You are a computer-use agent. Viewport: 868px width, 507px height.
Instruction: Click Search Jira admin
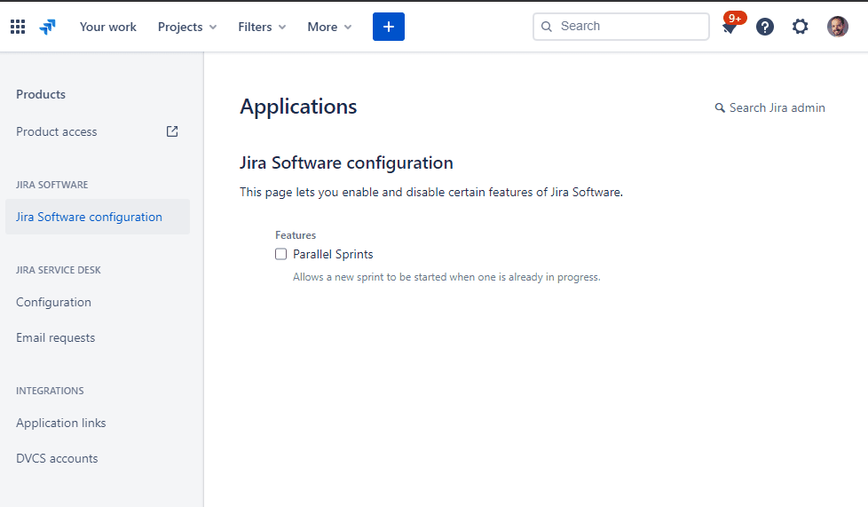pos(770,107)
